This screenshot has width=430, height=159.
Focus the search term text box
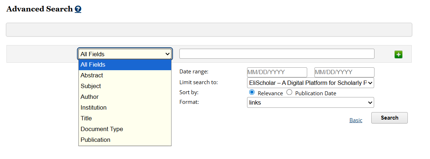(x=277, y=54)
